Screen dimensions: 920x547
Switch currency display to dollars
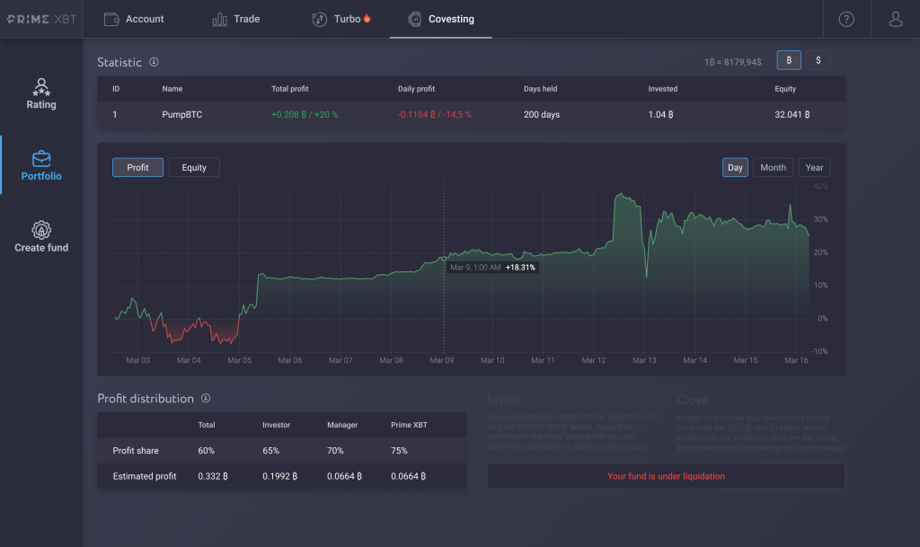pos(818,59)
